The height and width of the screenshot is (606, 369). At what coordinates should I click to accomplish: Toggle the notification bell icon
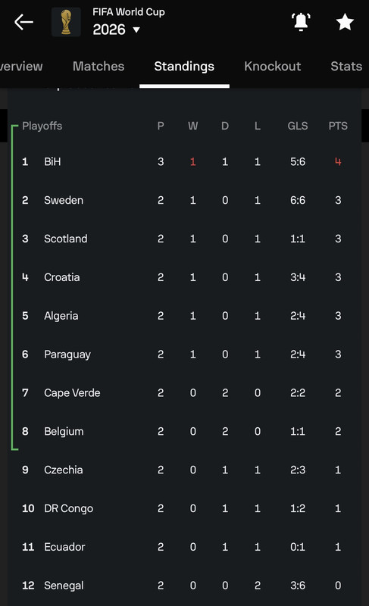point(301,22)
